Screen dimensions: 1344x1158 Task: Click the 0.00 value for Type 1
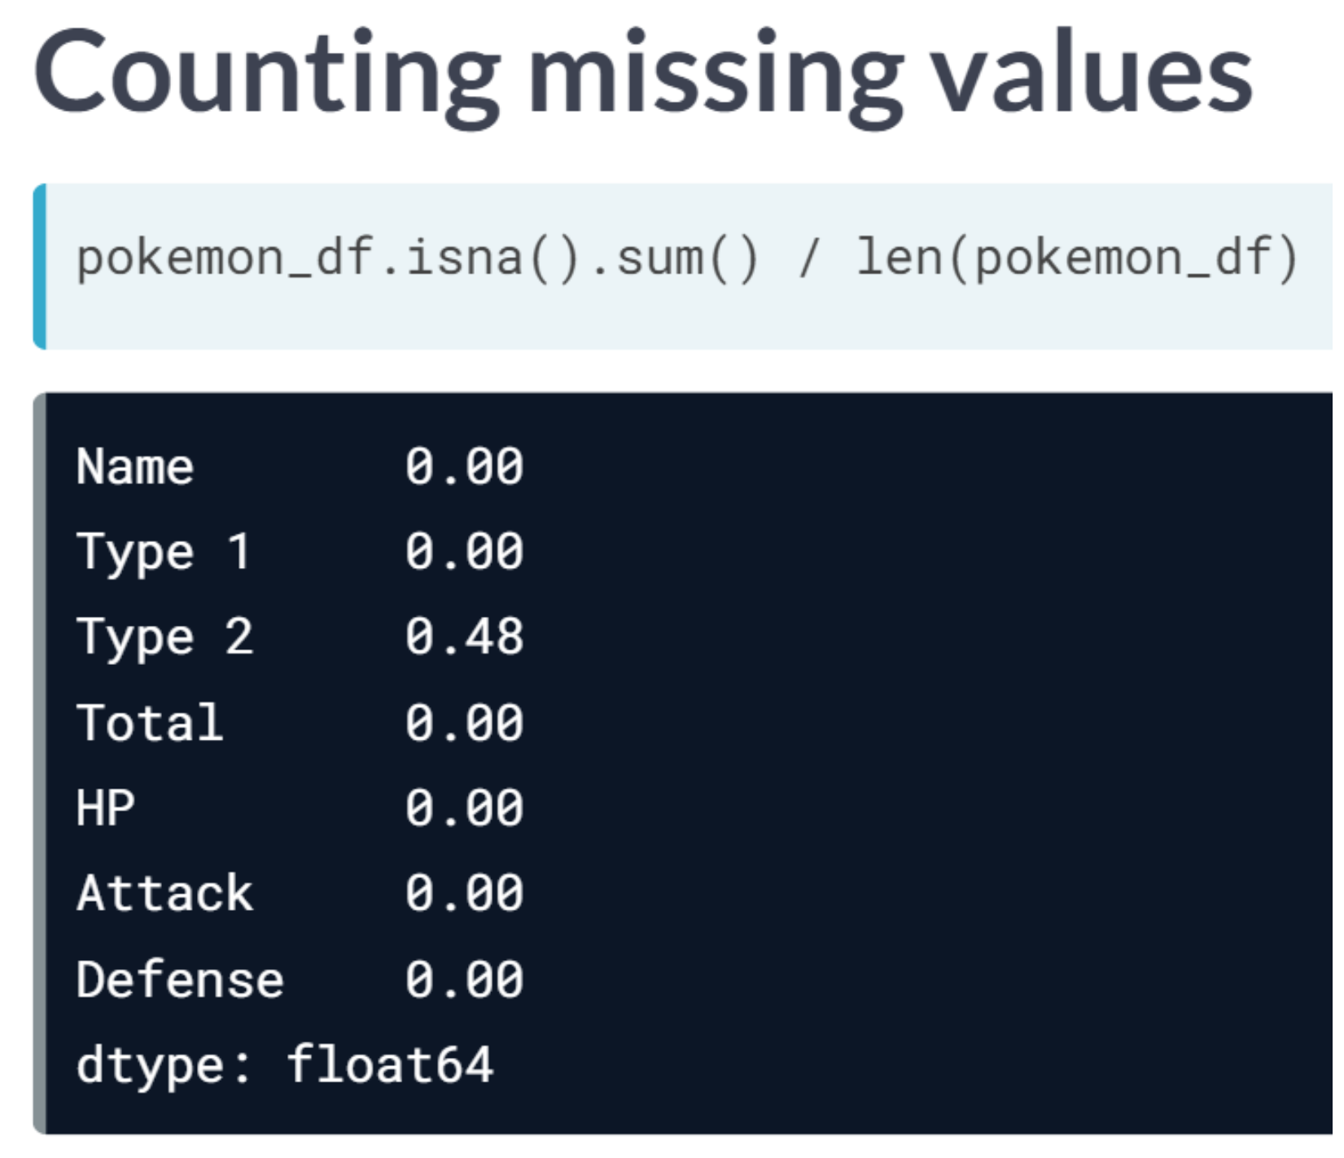coord(464,553)
